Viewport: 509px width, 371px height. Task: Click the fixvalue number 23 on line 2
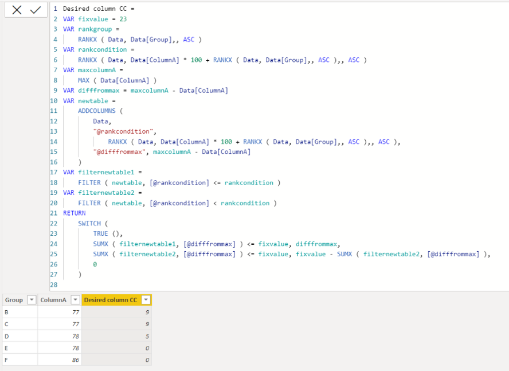(x=123, y=19)
